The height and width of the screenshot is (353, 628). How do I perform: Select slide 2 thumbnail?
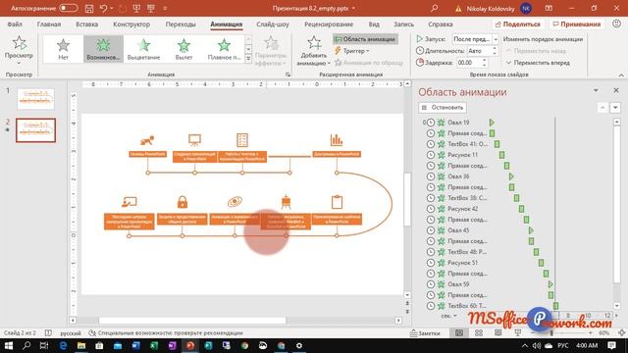[x=35, y=130]
